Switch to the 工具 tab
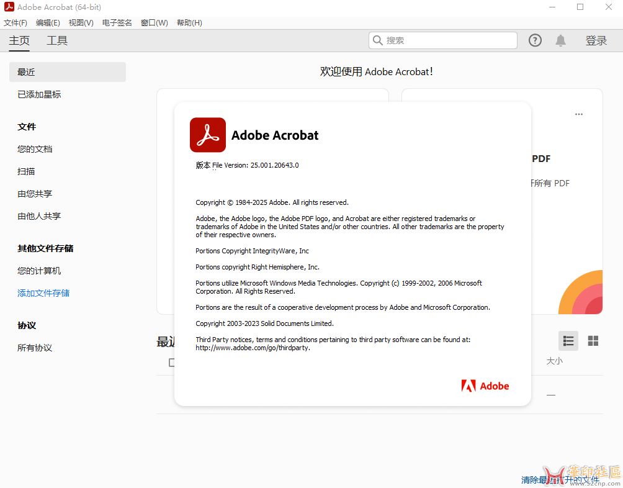The height and width of the screenshot is (488, 623). (57, 40)
